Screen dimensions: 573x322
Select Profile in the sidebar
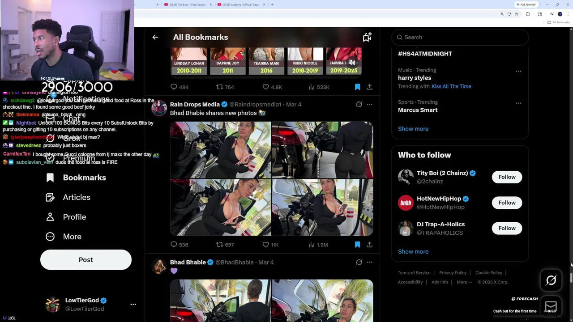point(66,217)
